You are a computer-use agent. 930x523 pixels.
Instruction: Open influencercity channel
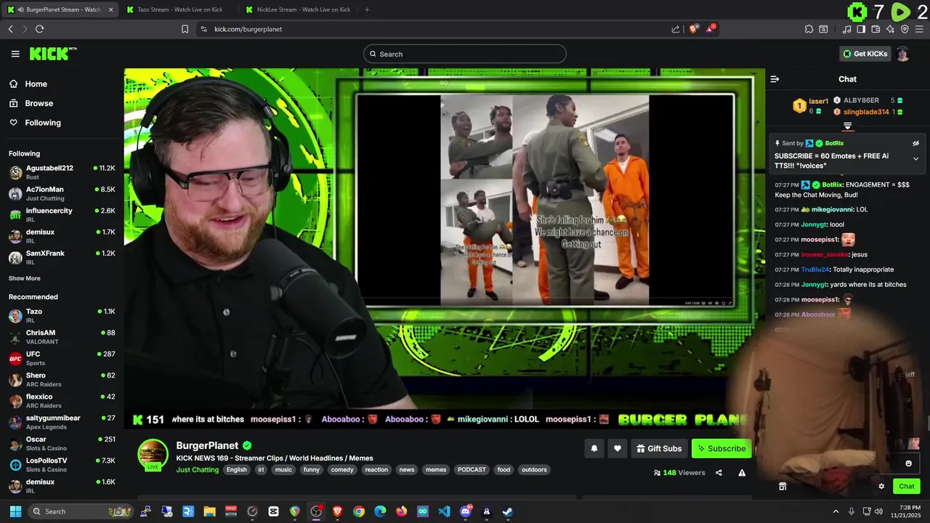62,214
